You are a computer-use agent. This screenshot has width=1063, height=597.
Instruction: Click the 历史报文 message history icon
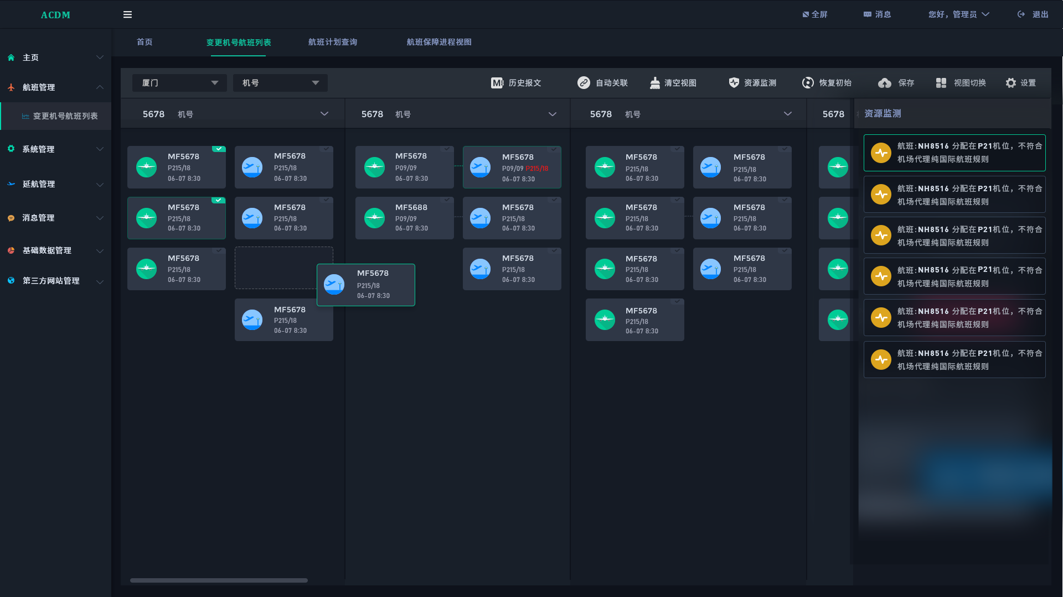(497, 83)
